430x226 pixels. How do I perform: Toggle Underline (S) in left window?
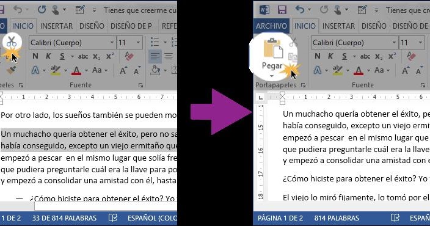coord(62,56)
